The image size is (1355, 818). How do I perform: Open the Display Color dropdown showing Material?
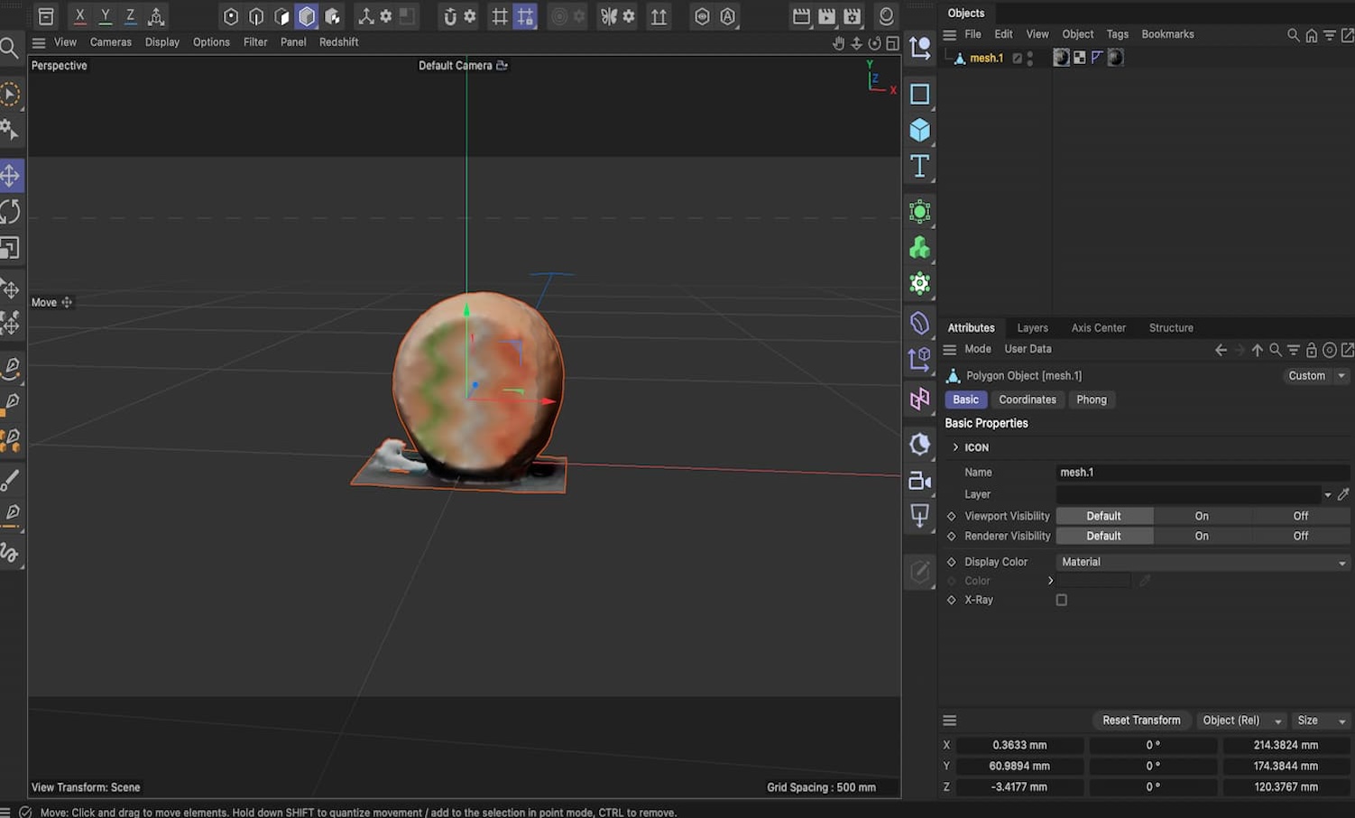click(x=1200, y=561)
